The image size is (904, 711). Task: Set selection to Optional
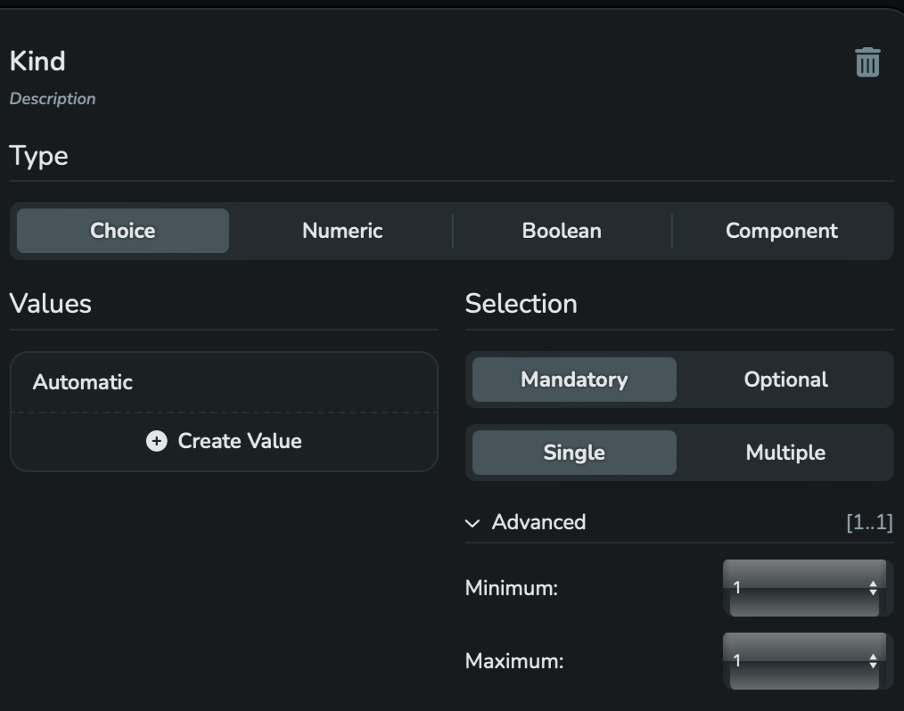coord(785,380)
